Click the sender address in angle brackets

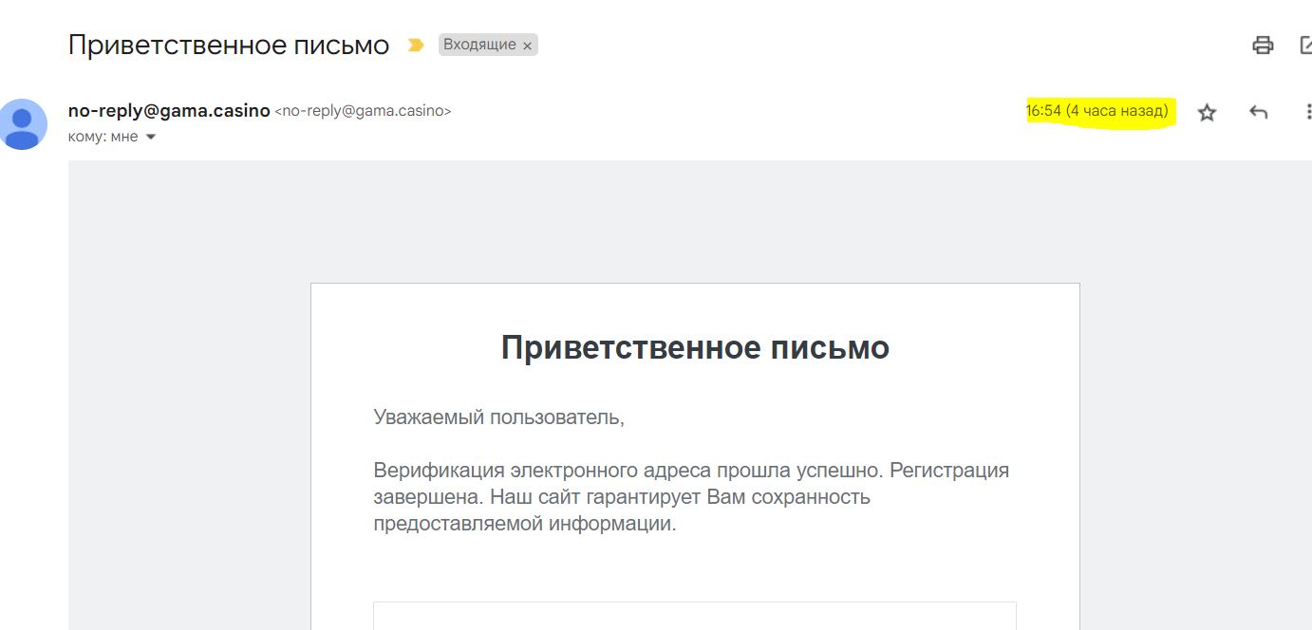tap(363, 111)
